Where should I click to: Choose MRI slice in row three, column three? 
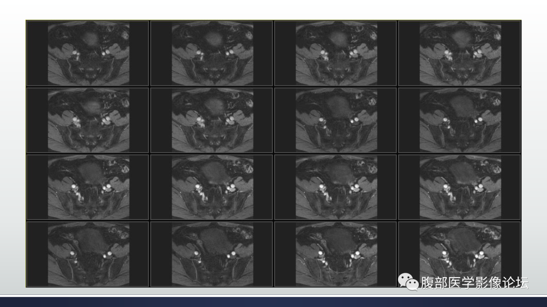pyautogui.click(x=336, y=187)
